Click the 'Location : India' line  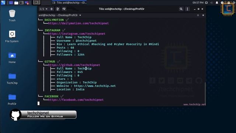pyautogui.click(x=70, y=89)
